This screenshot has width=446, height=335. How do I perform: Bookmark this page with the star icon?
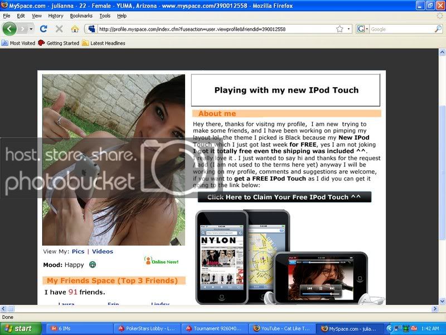coord(340,29)
